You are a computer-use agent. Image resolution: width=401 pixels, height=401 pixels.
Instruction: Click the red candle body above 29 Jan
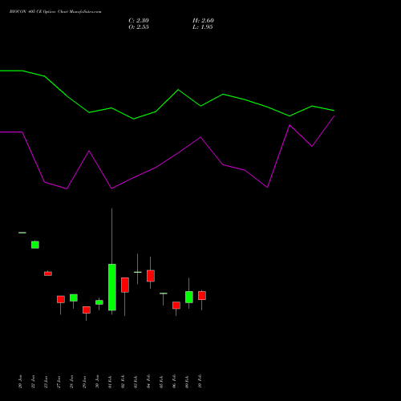(x=87, y=310)
